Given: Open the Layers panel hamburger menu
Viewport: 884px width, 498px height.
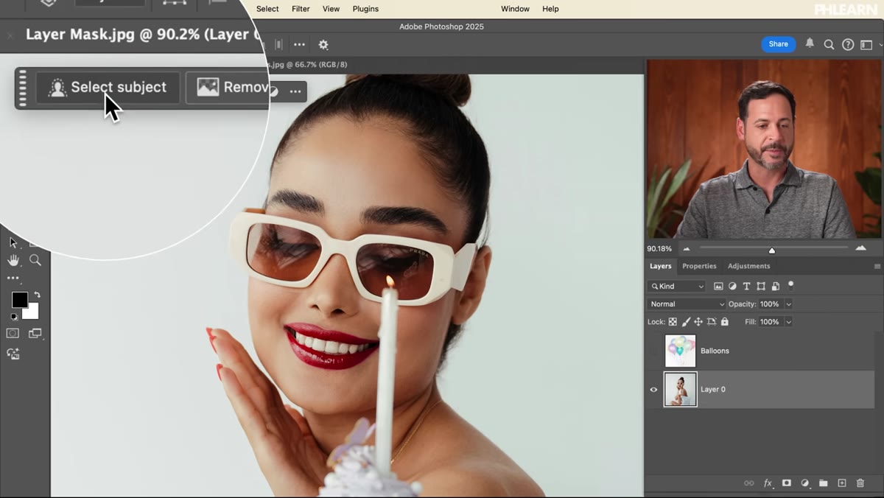Looking at the screenshot, I should point(877,266).
